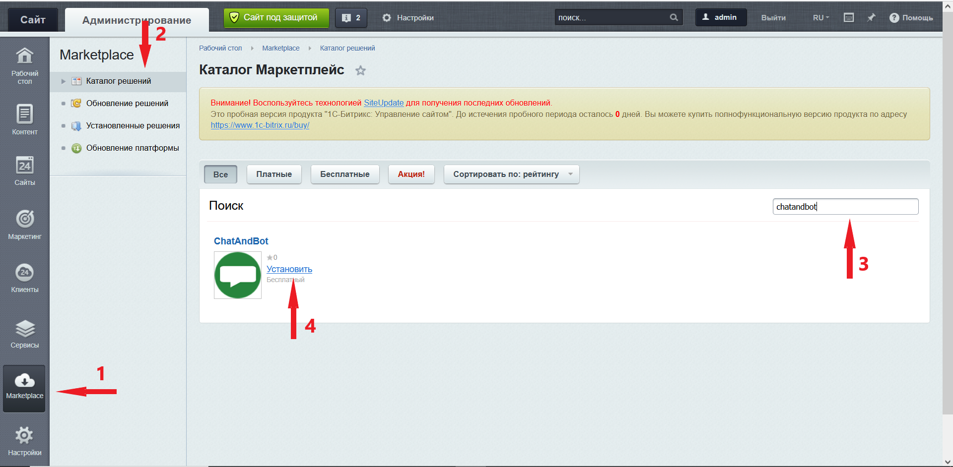Viewport: 953px width, 467px height.
Task: Toggle the Сайт под защитой button
Action: (x=276, y=18)
